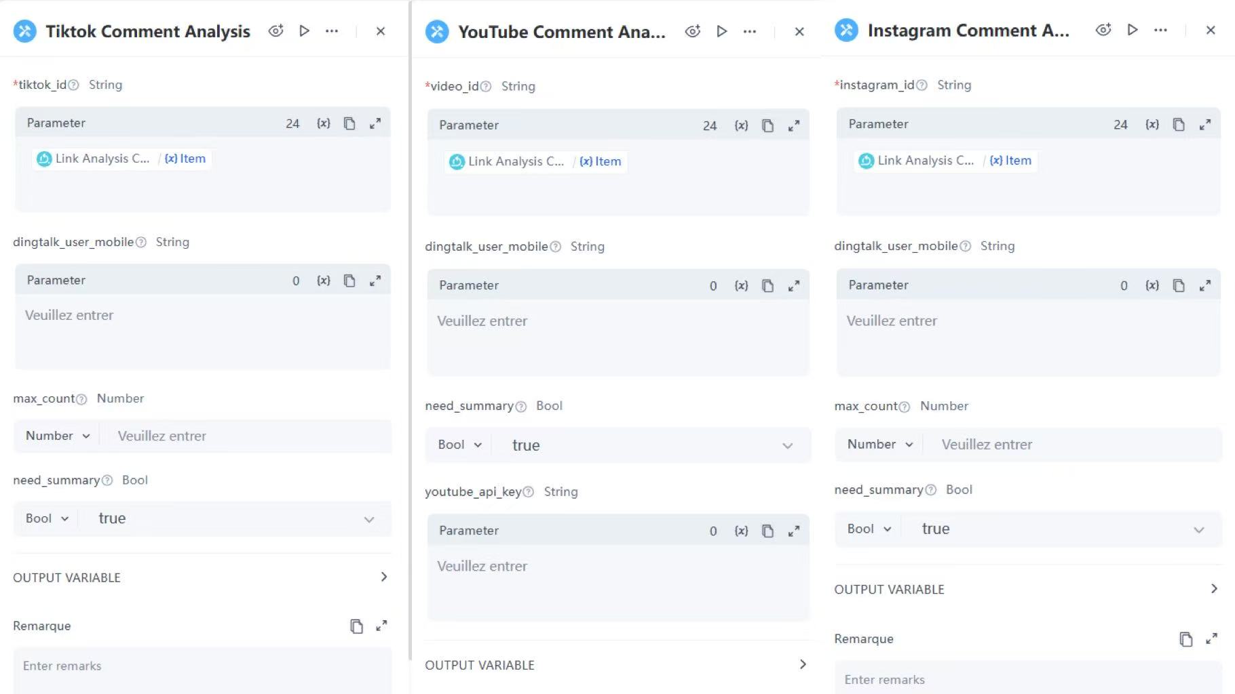Viewport: 1235px width, 694px height.
Task: Copy the Tiktok Remarque content
Action: [356, 626]
